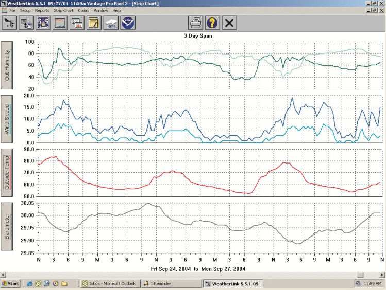
Task: Click the cloud weather summary icon
Action: pyautogui.click(x=111, y=23)
